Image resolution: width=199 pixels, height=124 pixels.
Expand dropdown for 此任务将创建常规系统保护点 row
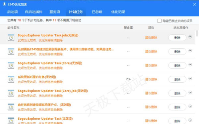[190, 106]
